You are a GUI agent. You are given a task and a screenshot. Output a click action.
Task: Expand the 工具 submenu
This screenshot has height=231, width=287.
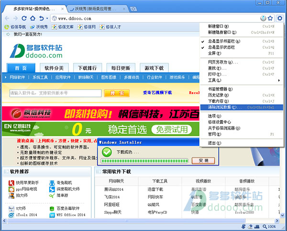click(242, 80)
